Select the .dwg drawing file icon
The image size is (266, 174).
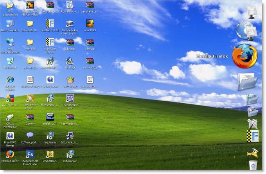[x=30, y=80]
